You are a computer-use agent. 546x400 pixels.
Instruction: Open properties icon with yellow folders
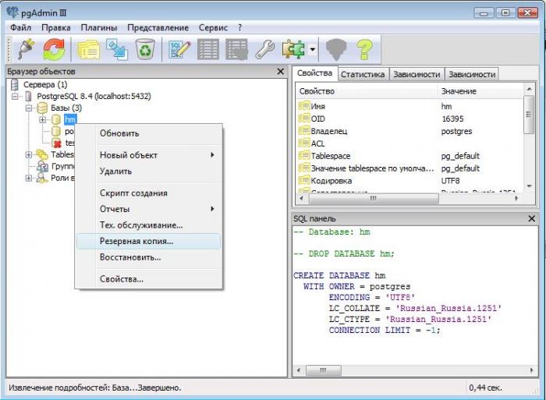pos(88,49)
